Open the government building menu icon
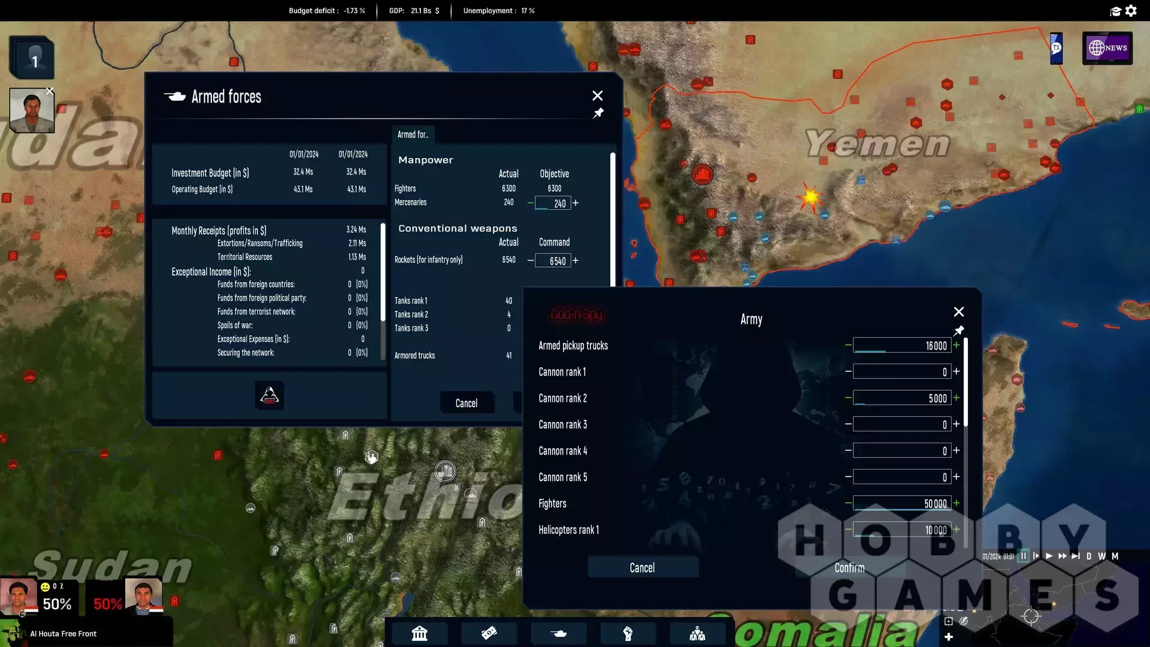 [x=419, y=633]
